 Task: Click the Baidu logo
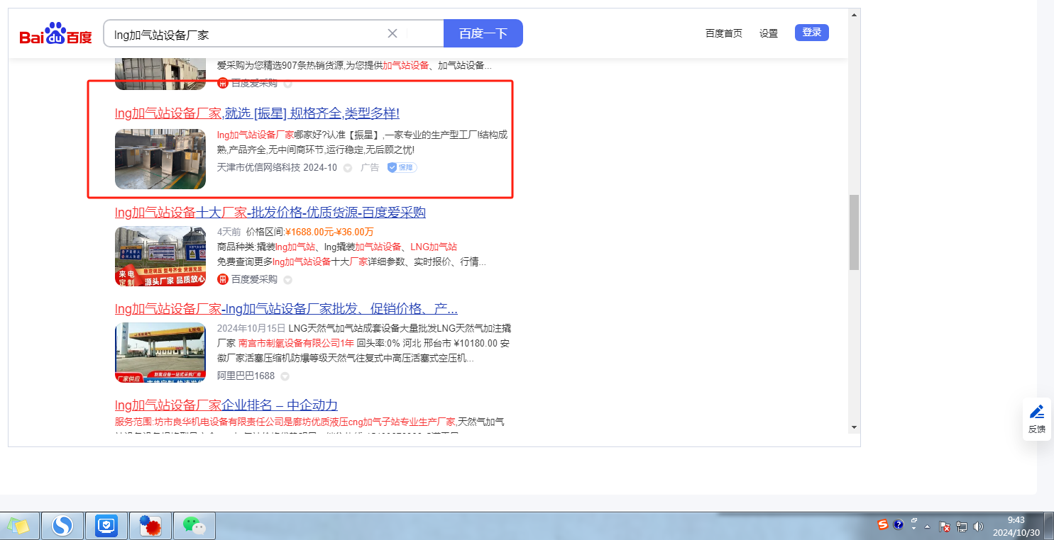pos(55,33)
